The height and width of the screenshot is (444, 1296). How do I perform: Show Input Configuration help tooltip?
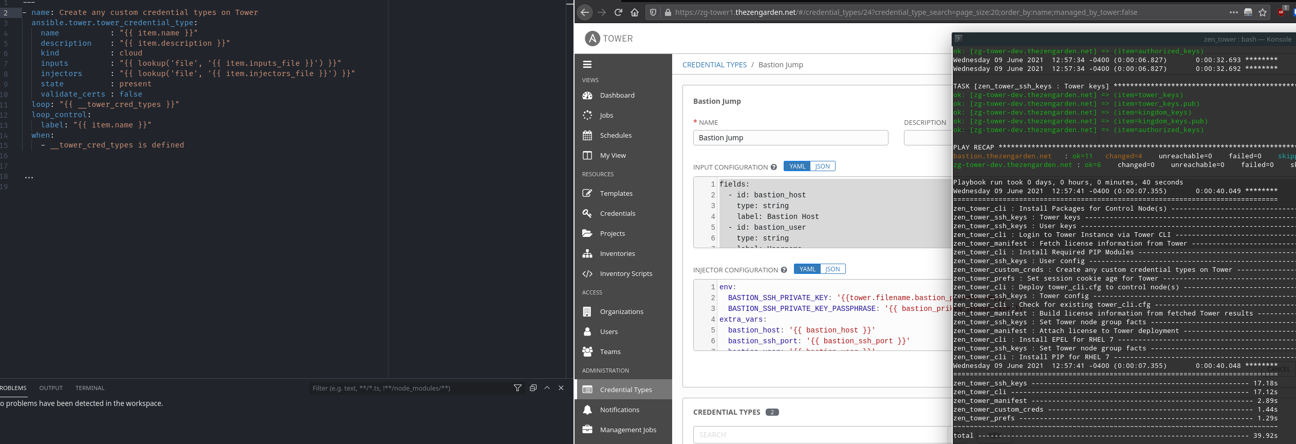point(773,167)
